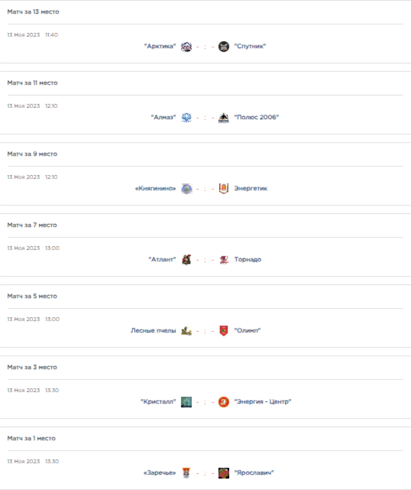Open the "Ярославич" team name link
This screenshot has width=411, height=490.
tap(253, 473)
